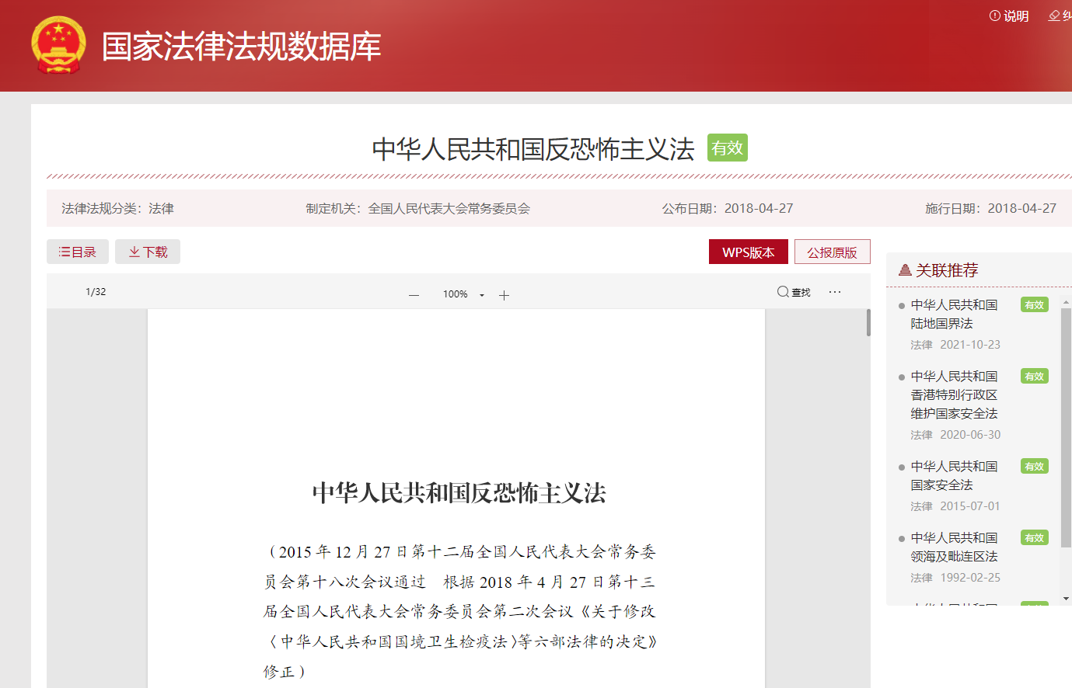Click the 国家法律法规数据库 site title
Screen dimensions: 1072x688
[x=241, y=47]
